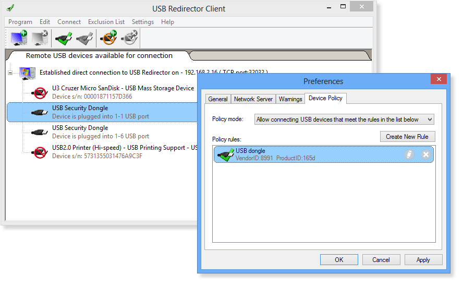Confirm Preferences with OK
Image resolution: width=463 pixels, height=286 pixels.
pos(339,260)
